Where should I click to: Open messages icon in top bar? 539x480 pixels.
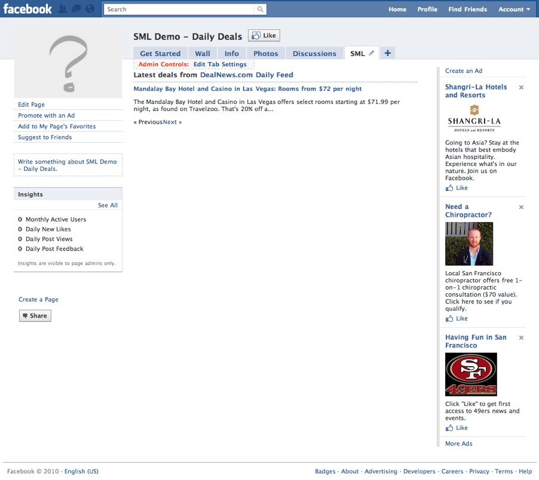pyautogui.click(x=76, y=9)
